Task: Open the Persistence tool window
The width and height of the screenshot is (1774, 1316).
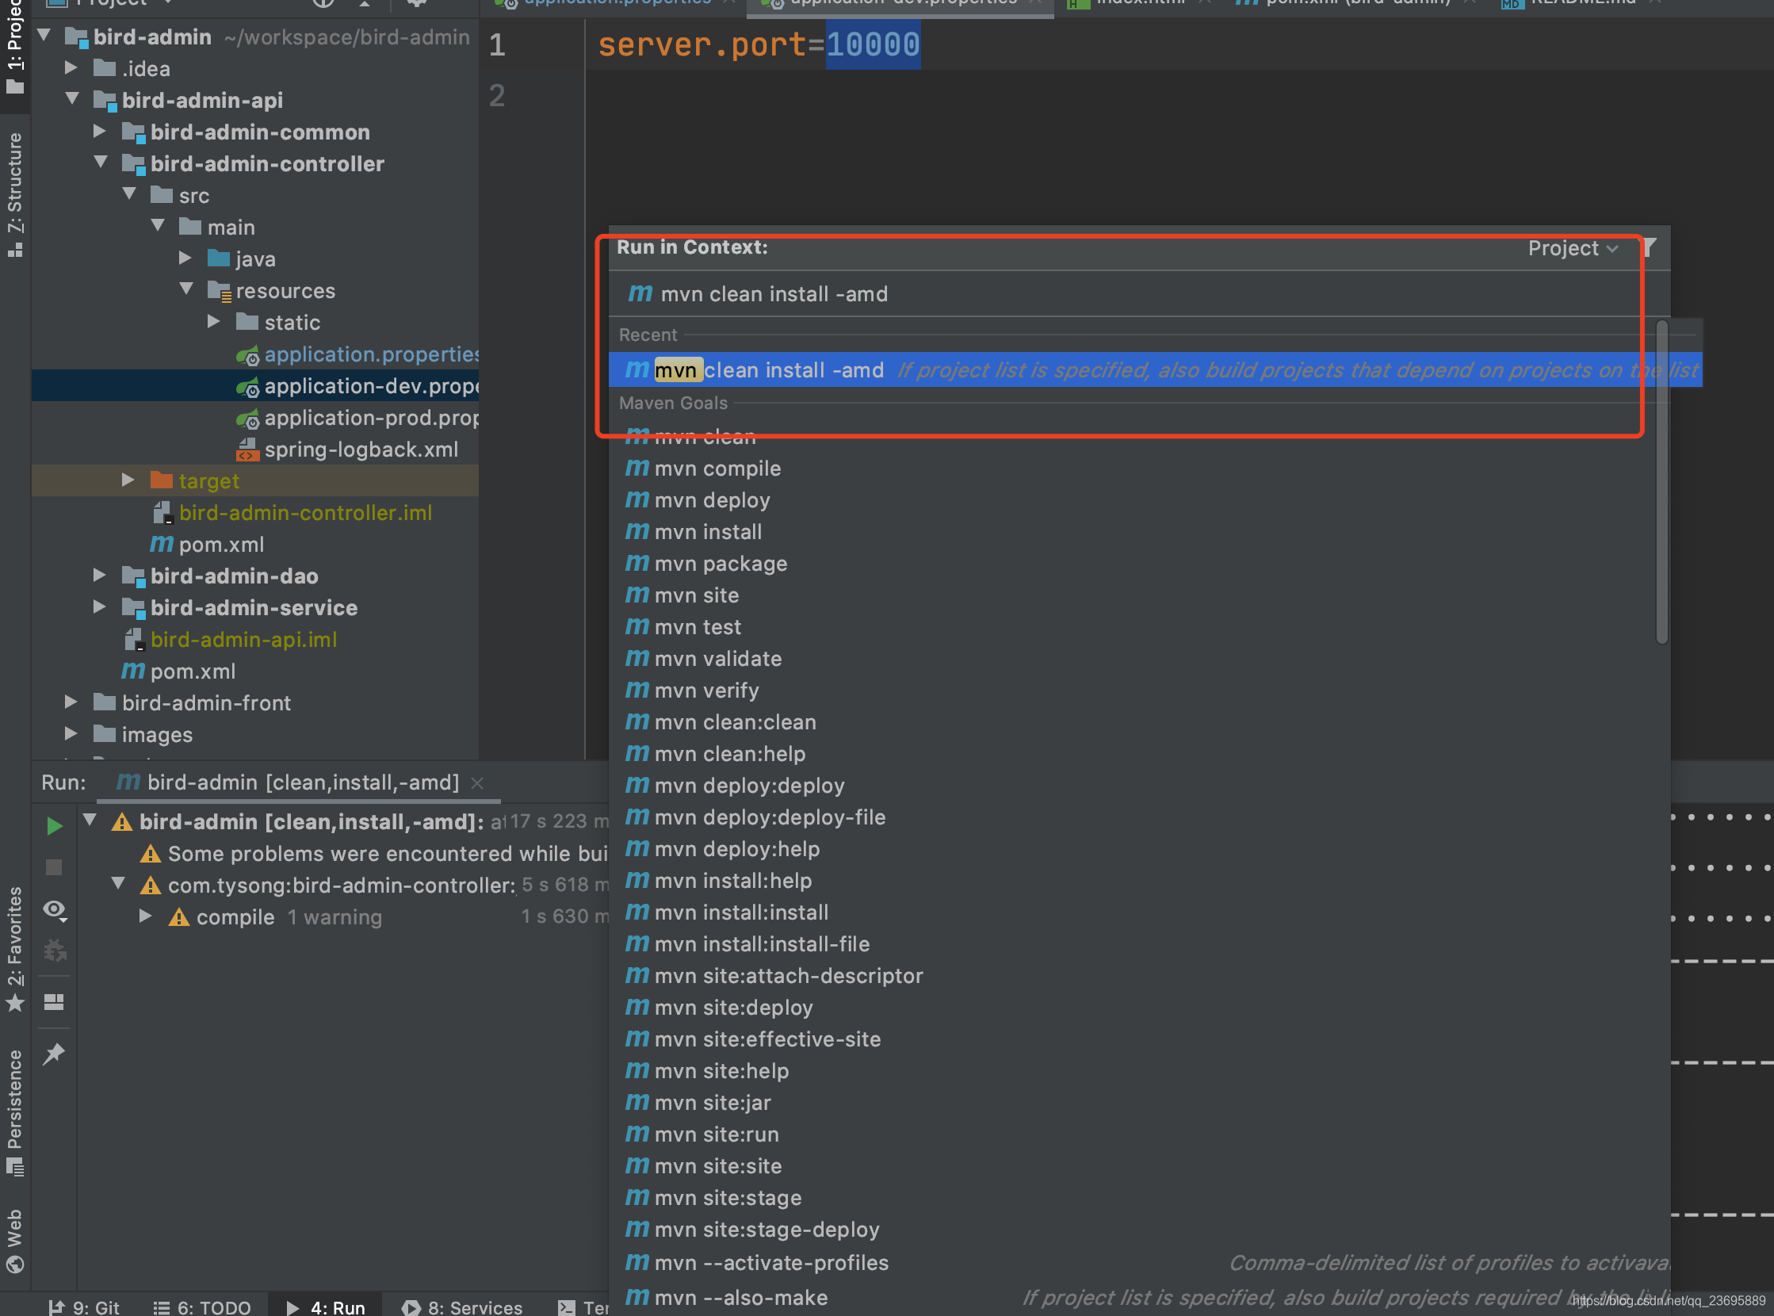Action: click(14, 1113)
